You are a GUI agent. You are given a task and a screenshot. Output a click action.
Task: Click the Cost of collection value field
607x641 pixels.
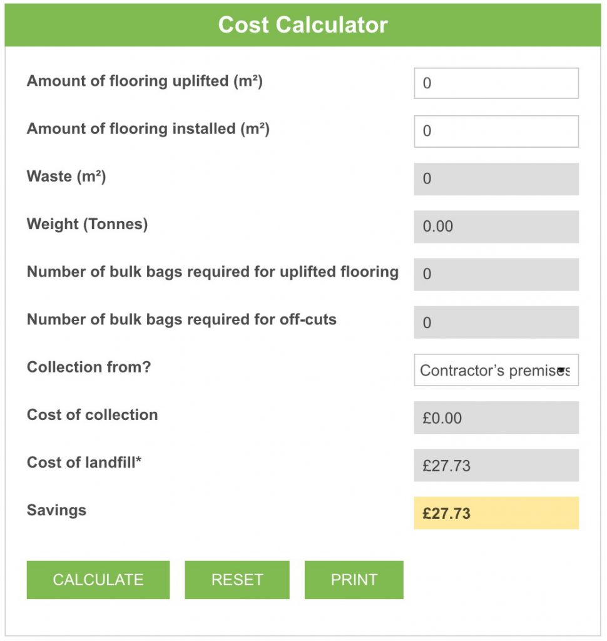(496, 418)
